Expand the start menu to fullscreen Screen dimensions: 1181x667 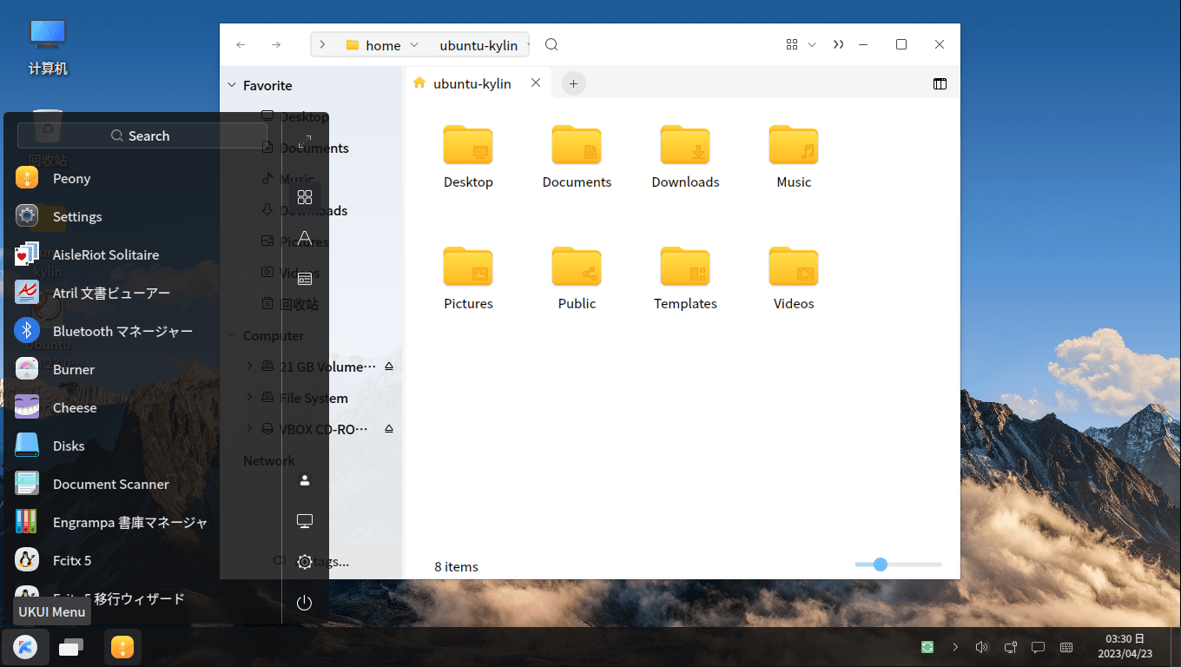click(304, 141)
